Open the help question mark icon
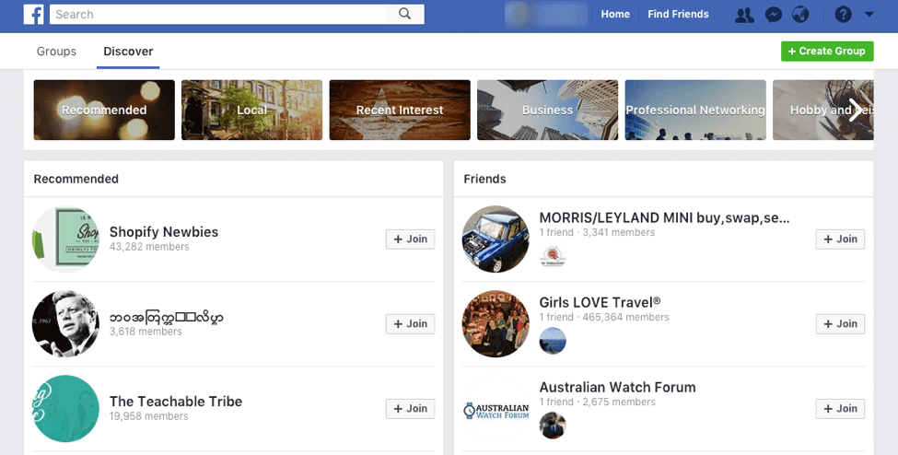 coord(843,15)
